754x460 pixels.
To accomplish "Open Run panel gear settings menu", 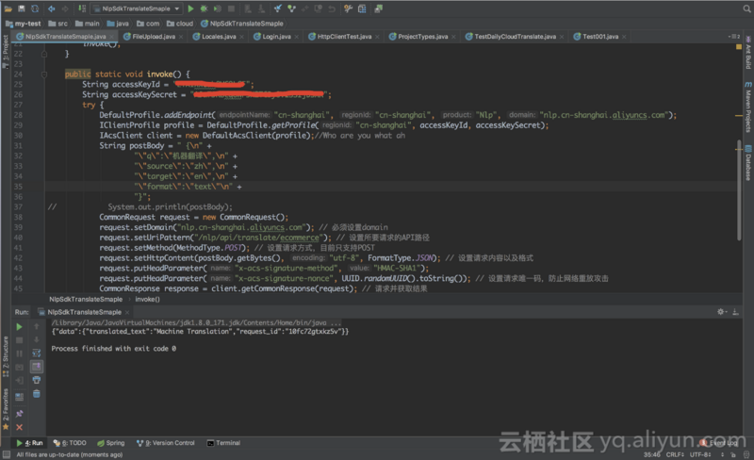I will pyautogui.click(x=721, y=312).
